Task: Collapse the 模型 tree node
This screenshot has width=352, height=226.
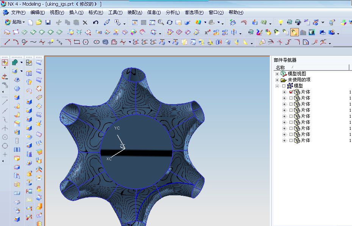Action: coord(277,86)
